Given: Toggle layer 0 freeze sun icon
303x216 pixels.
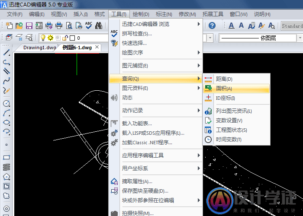Looking at the screenshot, I should (x=50, y=38).
